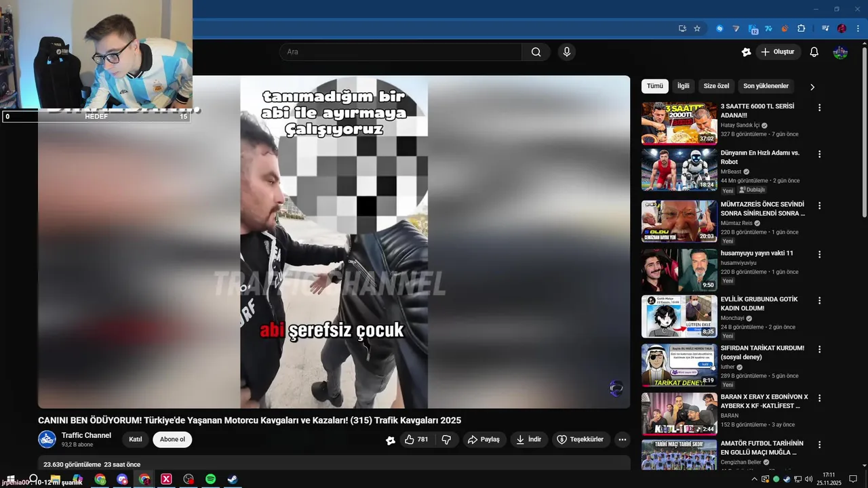Click the taskbar clock showing 17:11
Screen dimensions: 868x488
(x=829, y=479)
